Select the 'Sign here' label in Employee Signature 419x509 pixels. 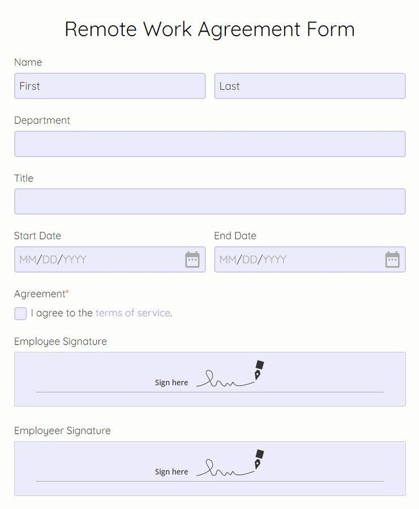pos(171,382)
